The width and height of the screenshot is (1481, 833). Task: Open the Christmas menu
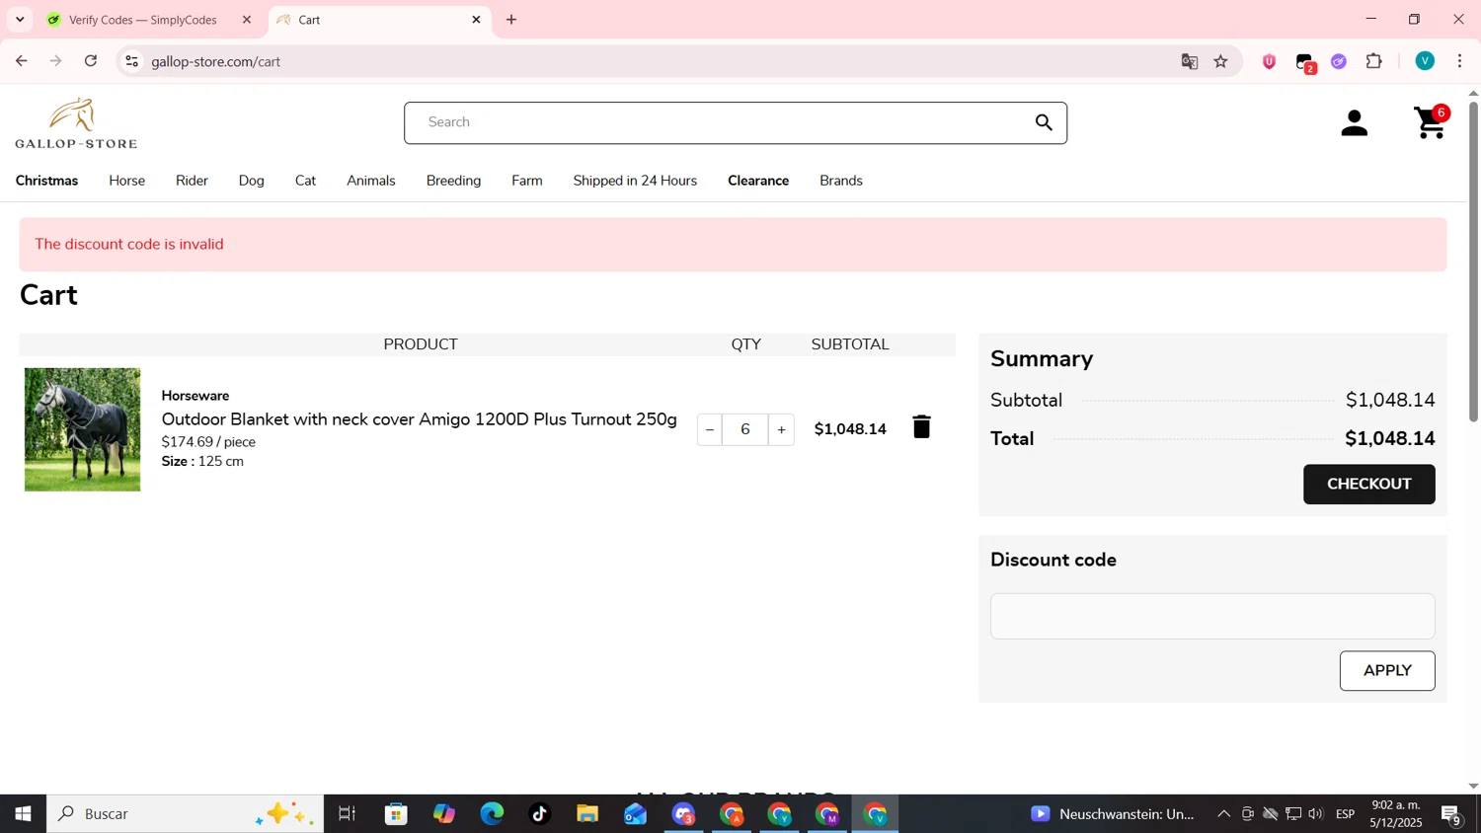(46, 181)
